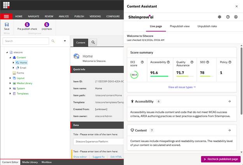The height and width of the screenshot is (165, 243).
Task: Expand the Home tree node
Action: pyautogui.click(x=13, y=63)
